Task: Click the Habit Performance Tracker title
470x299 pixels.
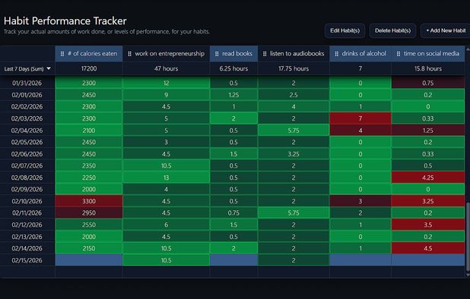Action: (65, 21)
